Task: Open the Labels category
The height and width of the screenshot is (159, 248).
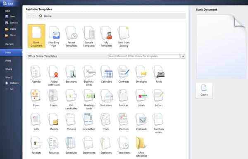Action: click(x=141, y=98)
